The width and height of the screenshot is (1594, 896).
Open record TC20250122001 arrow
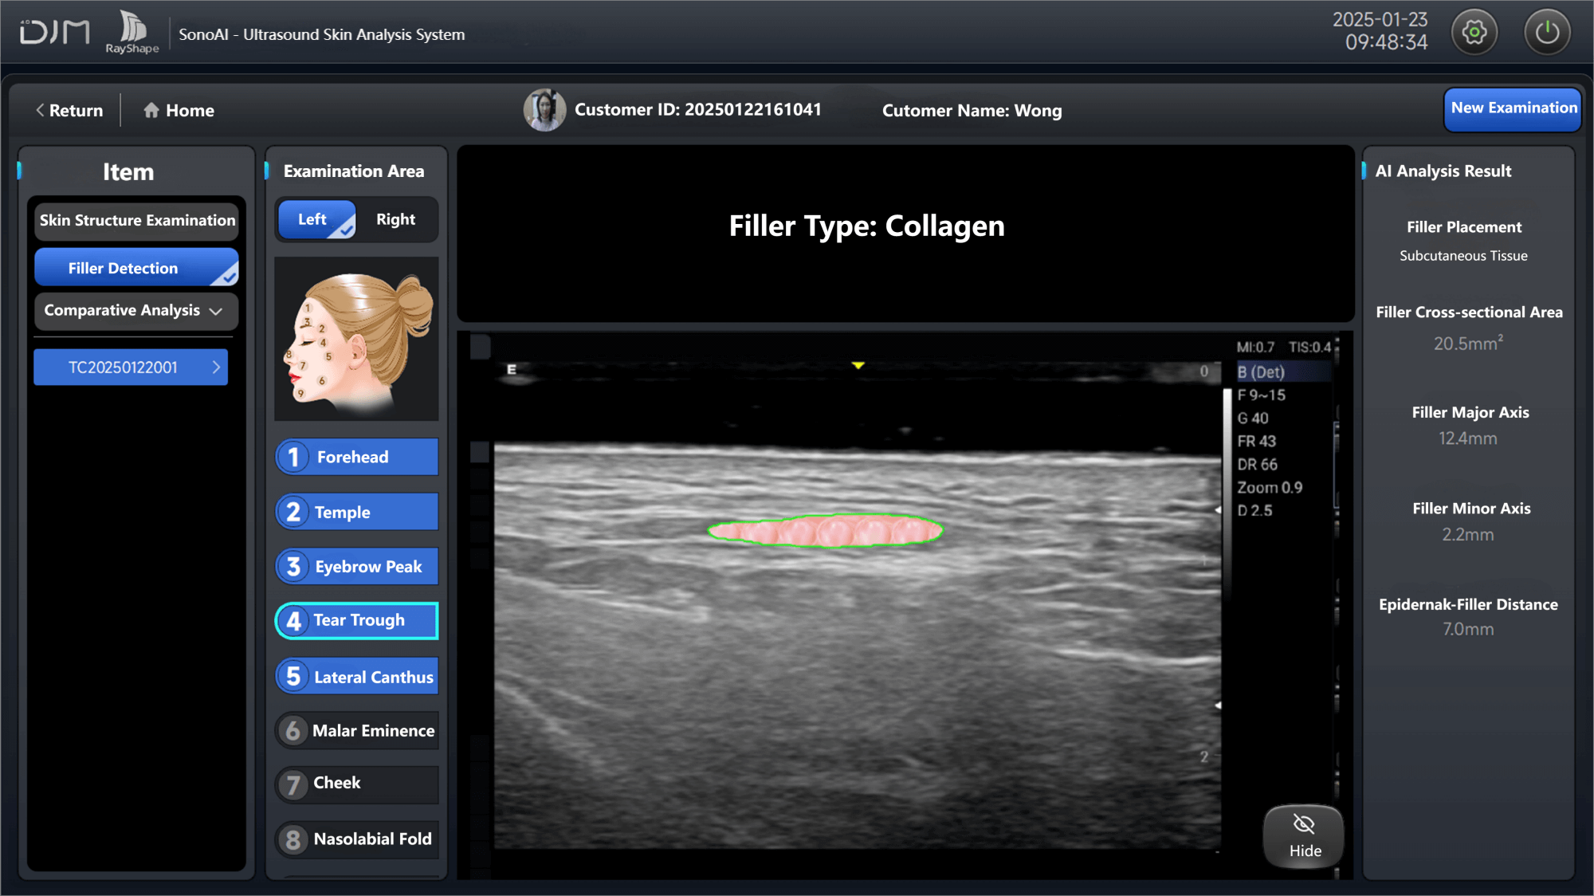[x=216, y=367]
